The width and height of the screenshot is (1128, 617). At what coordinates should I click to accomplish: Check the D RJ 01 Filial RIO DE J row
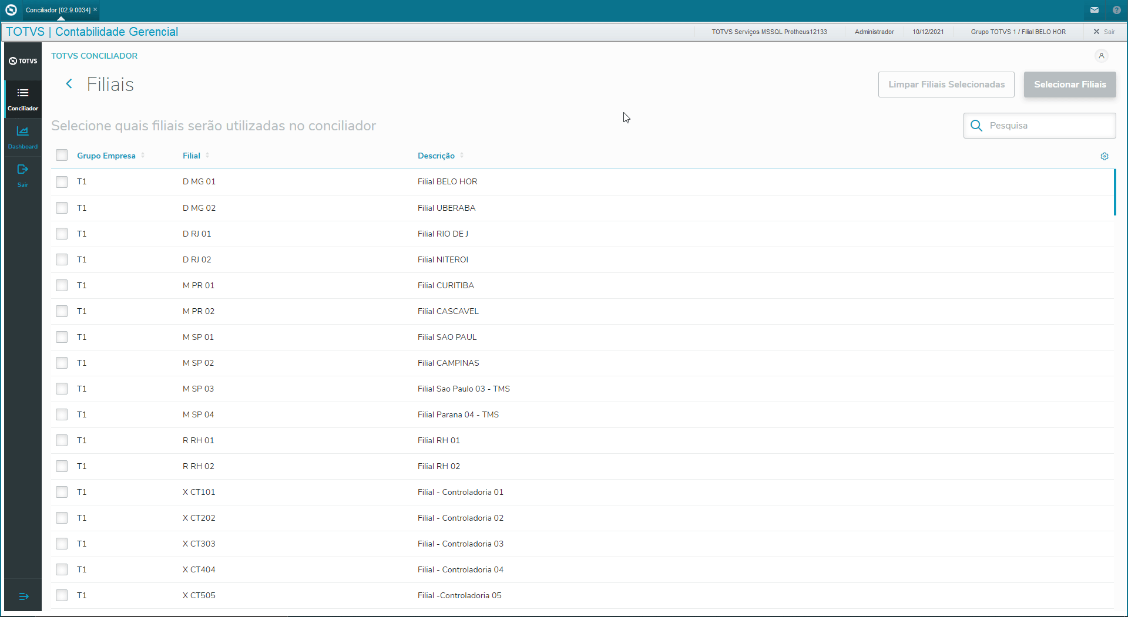point(62,234)
